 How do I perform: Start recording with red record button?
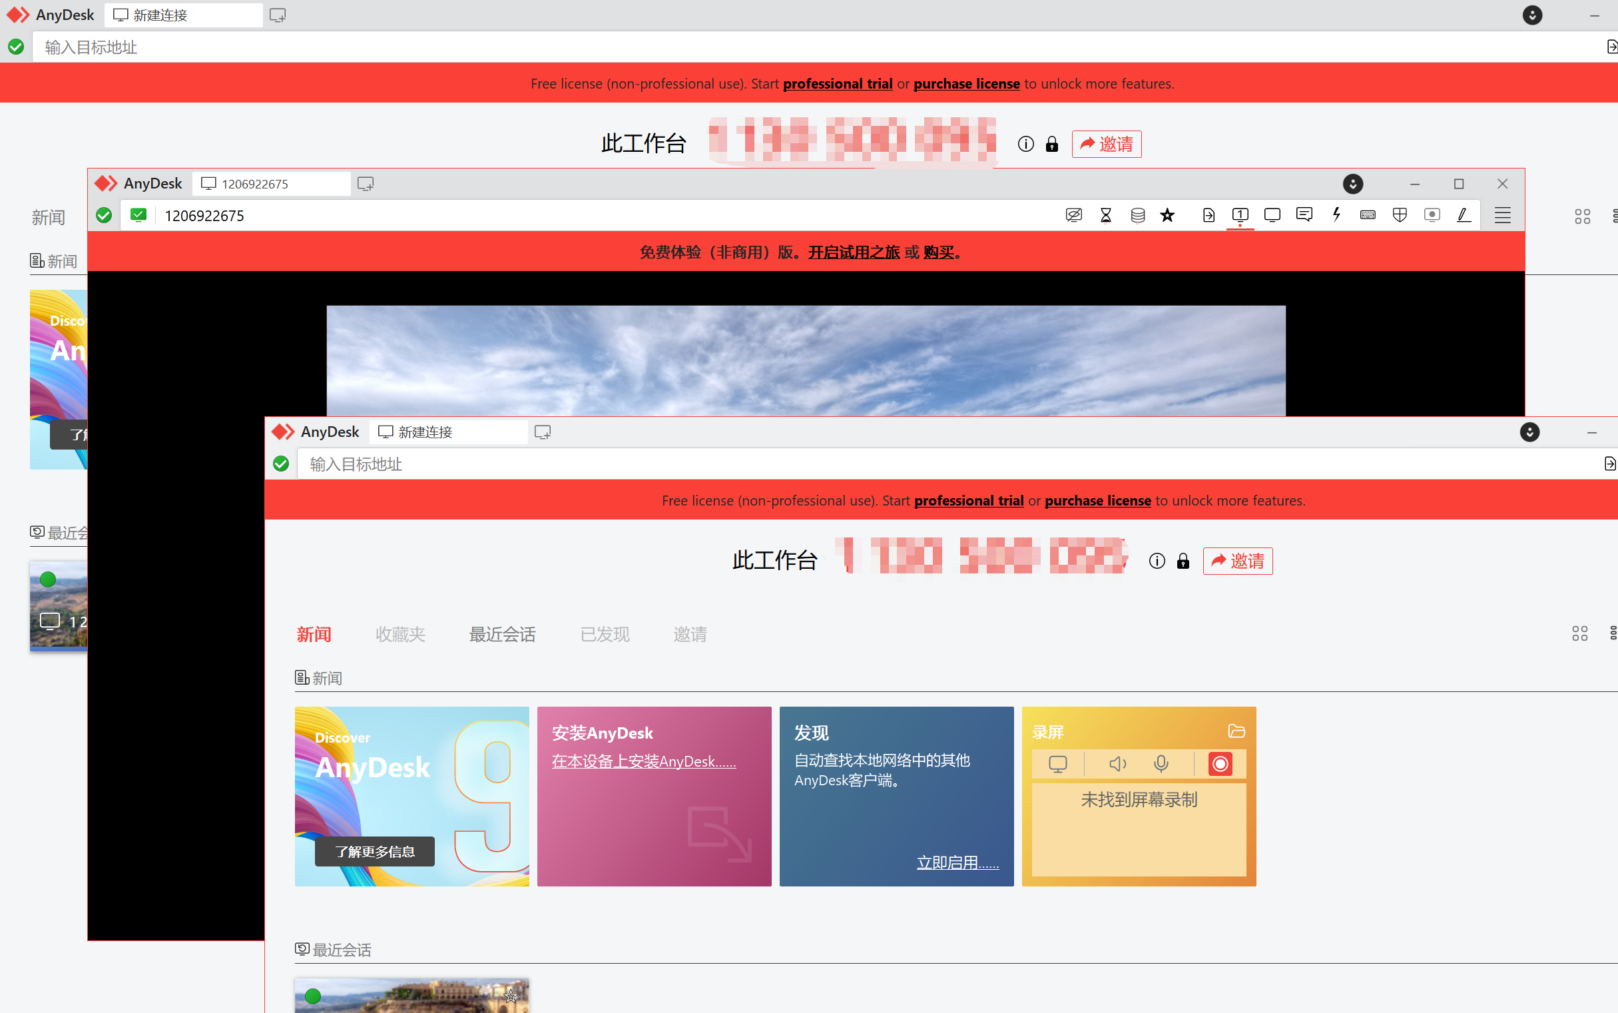coord(1220,764)
